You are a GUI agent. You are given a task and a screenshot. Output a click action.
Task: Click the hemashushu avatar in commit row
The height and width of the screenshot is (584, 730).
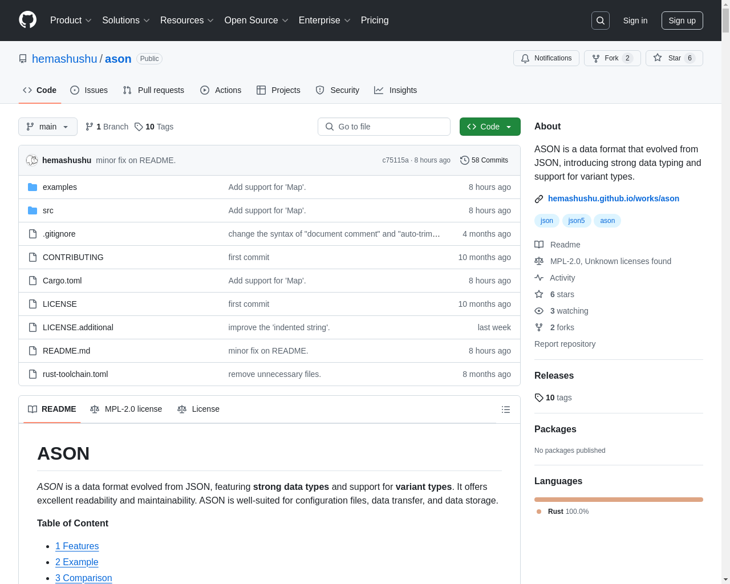pos(32,160)
